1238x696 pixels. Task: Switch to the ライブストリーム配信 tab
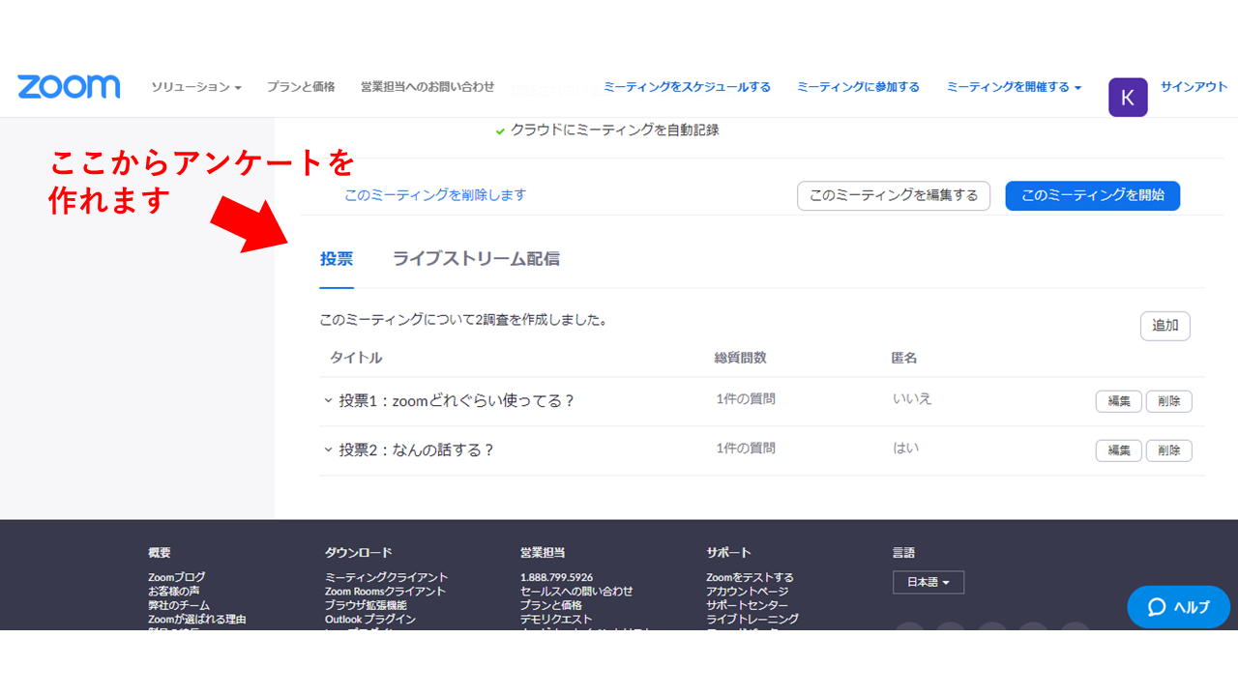point(476,259)
